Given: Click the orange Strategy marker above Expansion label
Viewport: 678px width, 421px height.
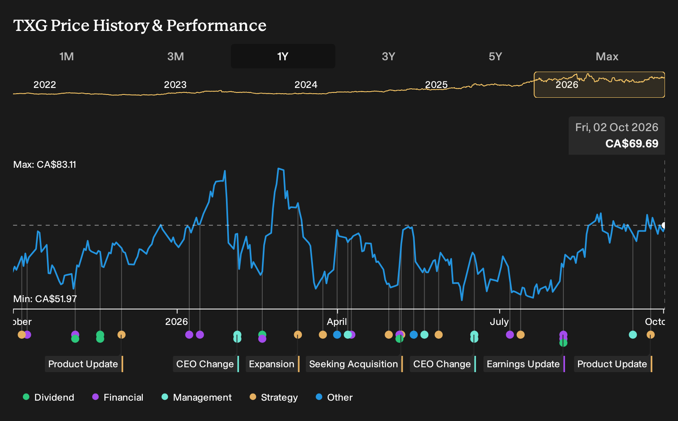Looking at the screenshot, I should 298,335.
